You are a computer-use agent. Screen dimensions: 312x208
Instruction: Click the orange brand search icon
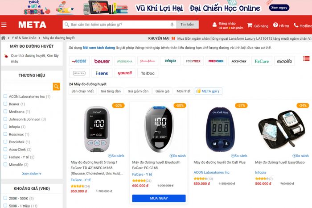(56, 87)
